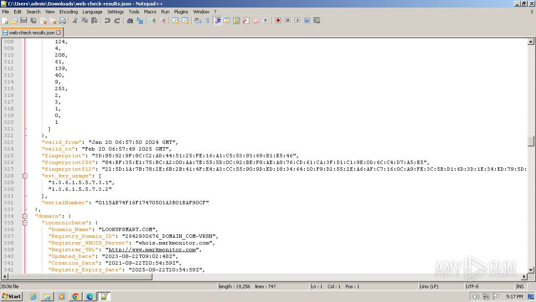Click the volume speaker tray icon

tap(476, 297)
